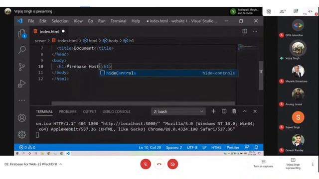Click server breadcrumb segment
Screen dimensions: 319x179
click(40, 41)
